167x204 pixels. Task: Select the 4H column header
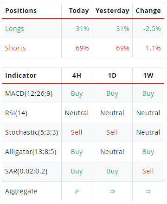pos(77,75)
